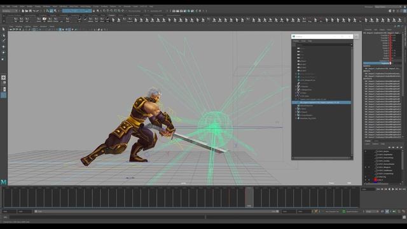Open animation preferences running-man icon
The height and width of the screenshot is (229, 407).
[x=403, y=212]
